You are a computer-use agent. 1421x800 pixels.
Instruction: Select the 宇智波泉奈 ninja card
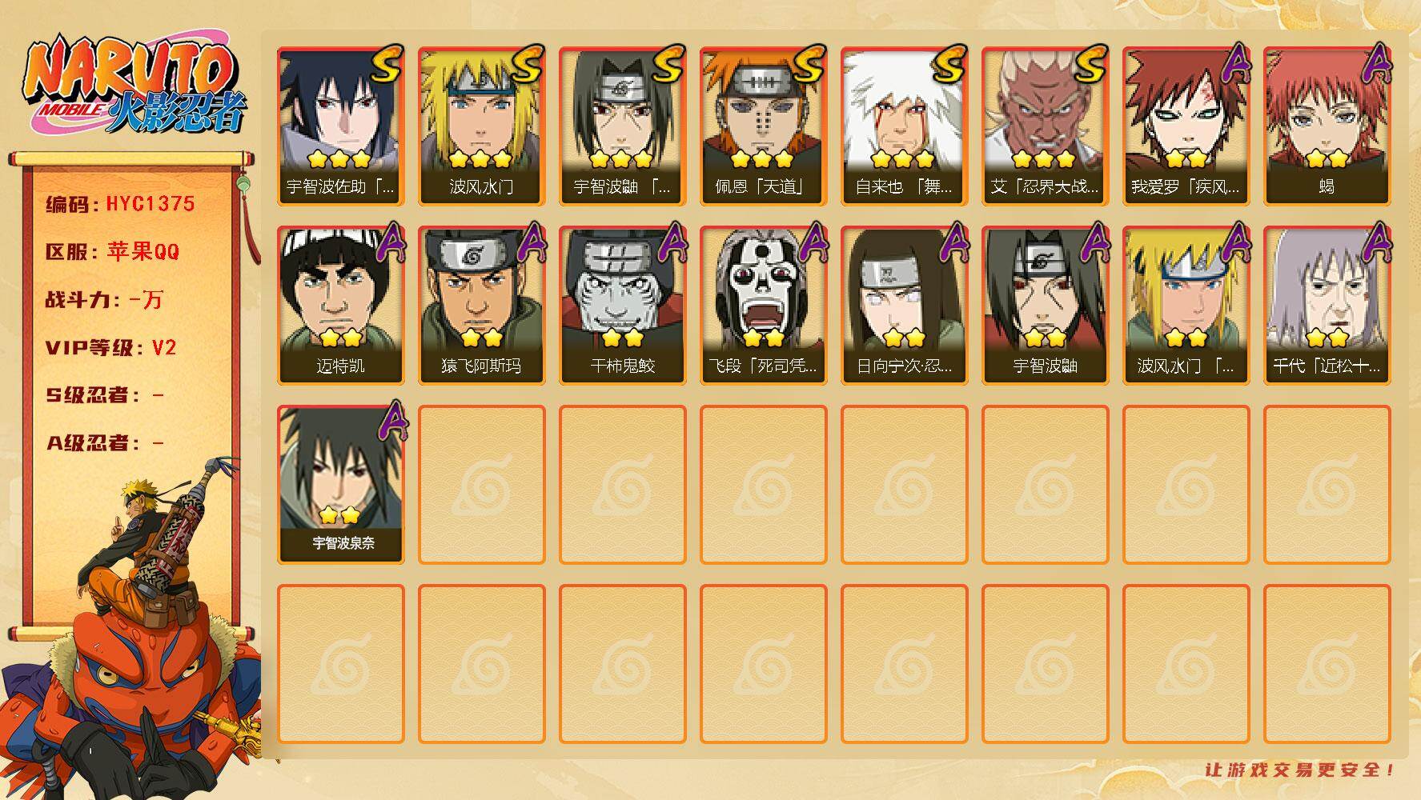click(340, 485)
